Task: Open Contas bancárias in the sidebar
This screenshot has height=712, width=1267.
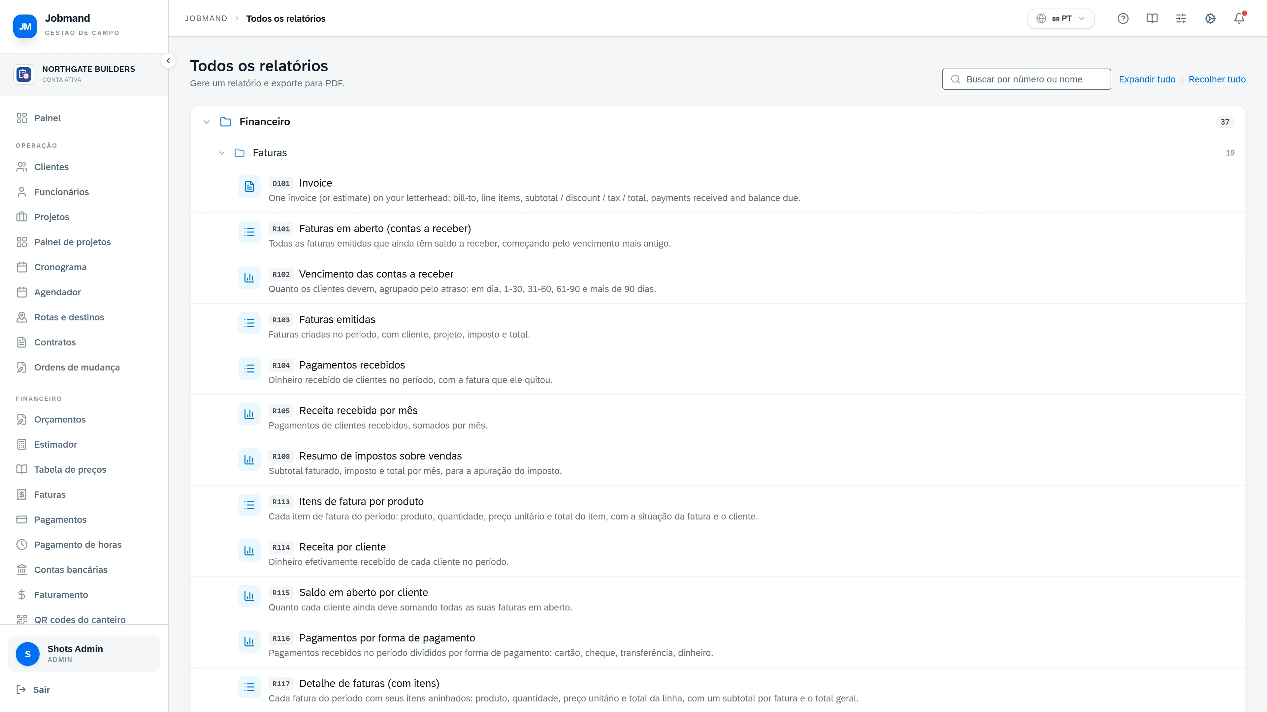Action: 84,570
